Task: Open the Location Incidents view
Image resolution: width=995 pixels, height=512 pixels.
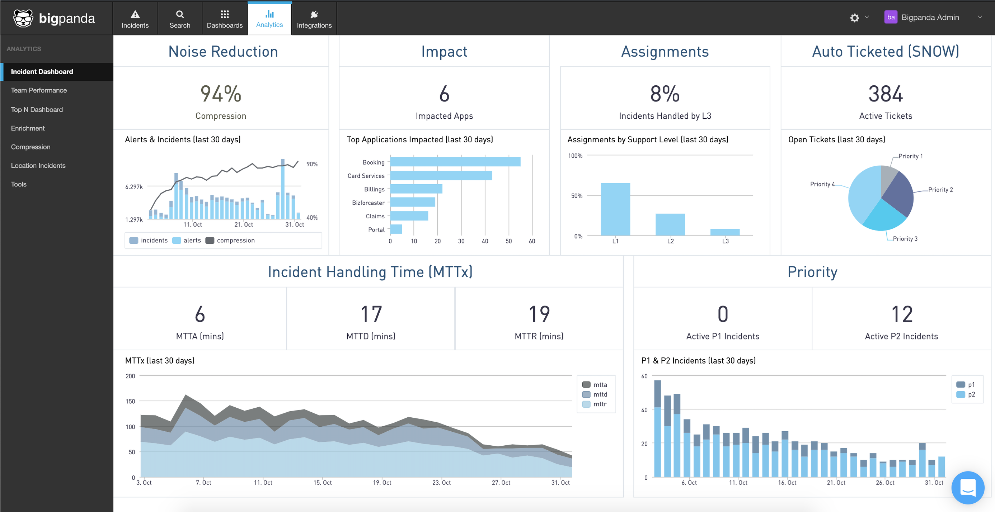Action: (x=38, y=165)
